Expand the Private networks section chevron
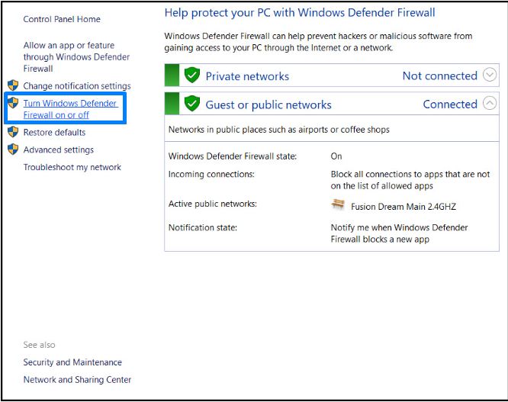The image size is (508, 402). click(490, 75)
